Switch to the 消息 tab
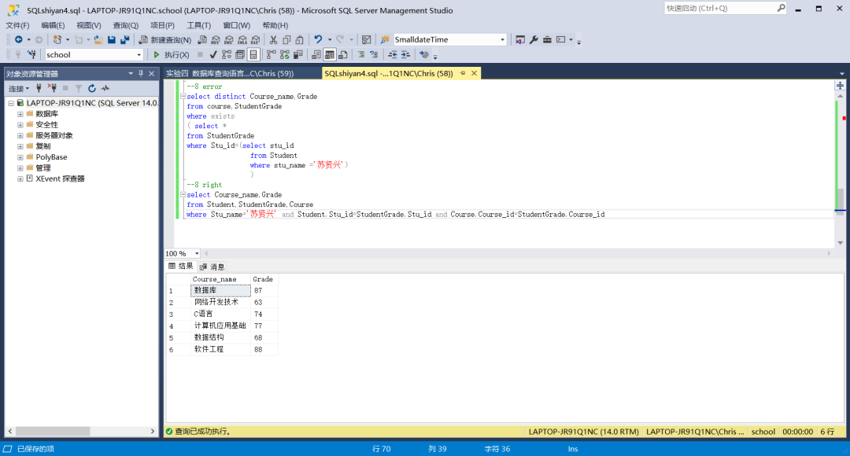This screenshot has width=850, height=456. [x=212, y=267]
